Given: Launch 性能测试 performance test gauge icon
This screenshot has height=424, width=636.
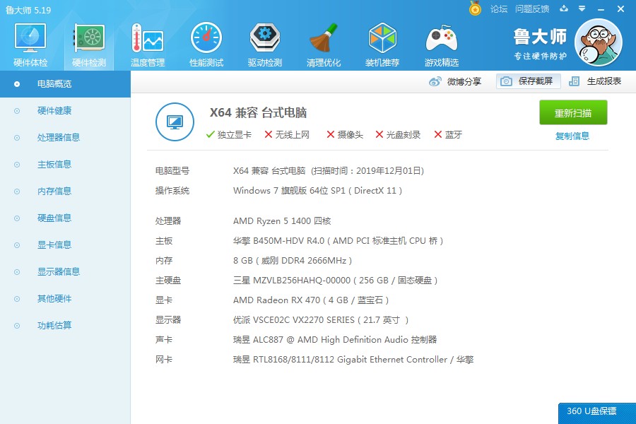Looking at the screenshot, I should coord(206,37).
